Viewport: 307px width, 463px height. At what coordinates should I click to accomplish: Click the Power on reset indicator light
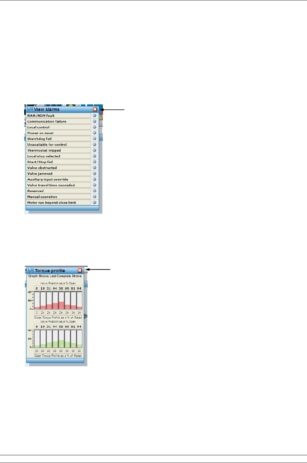coord(94,133)
